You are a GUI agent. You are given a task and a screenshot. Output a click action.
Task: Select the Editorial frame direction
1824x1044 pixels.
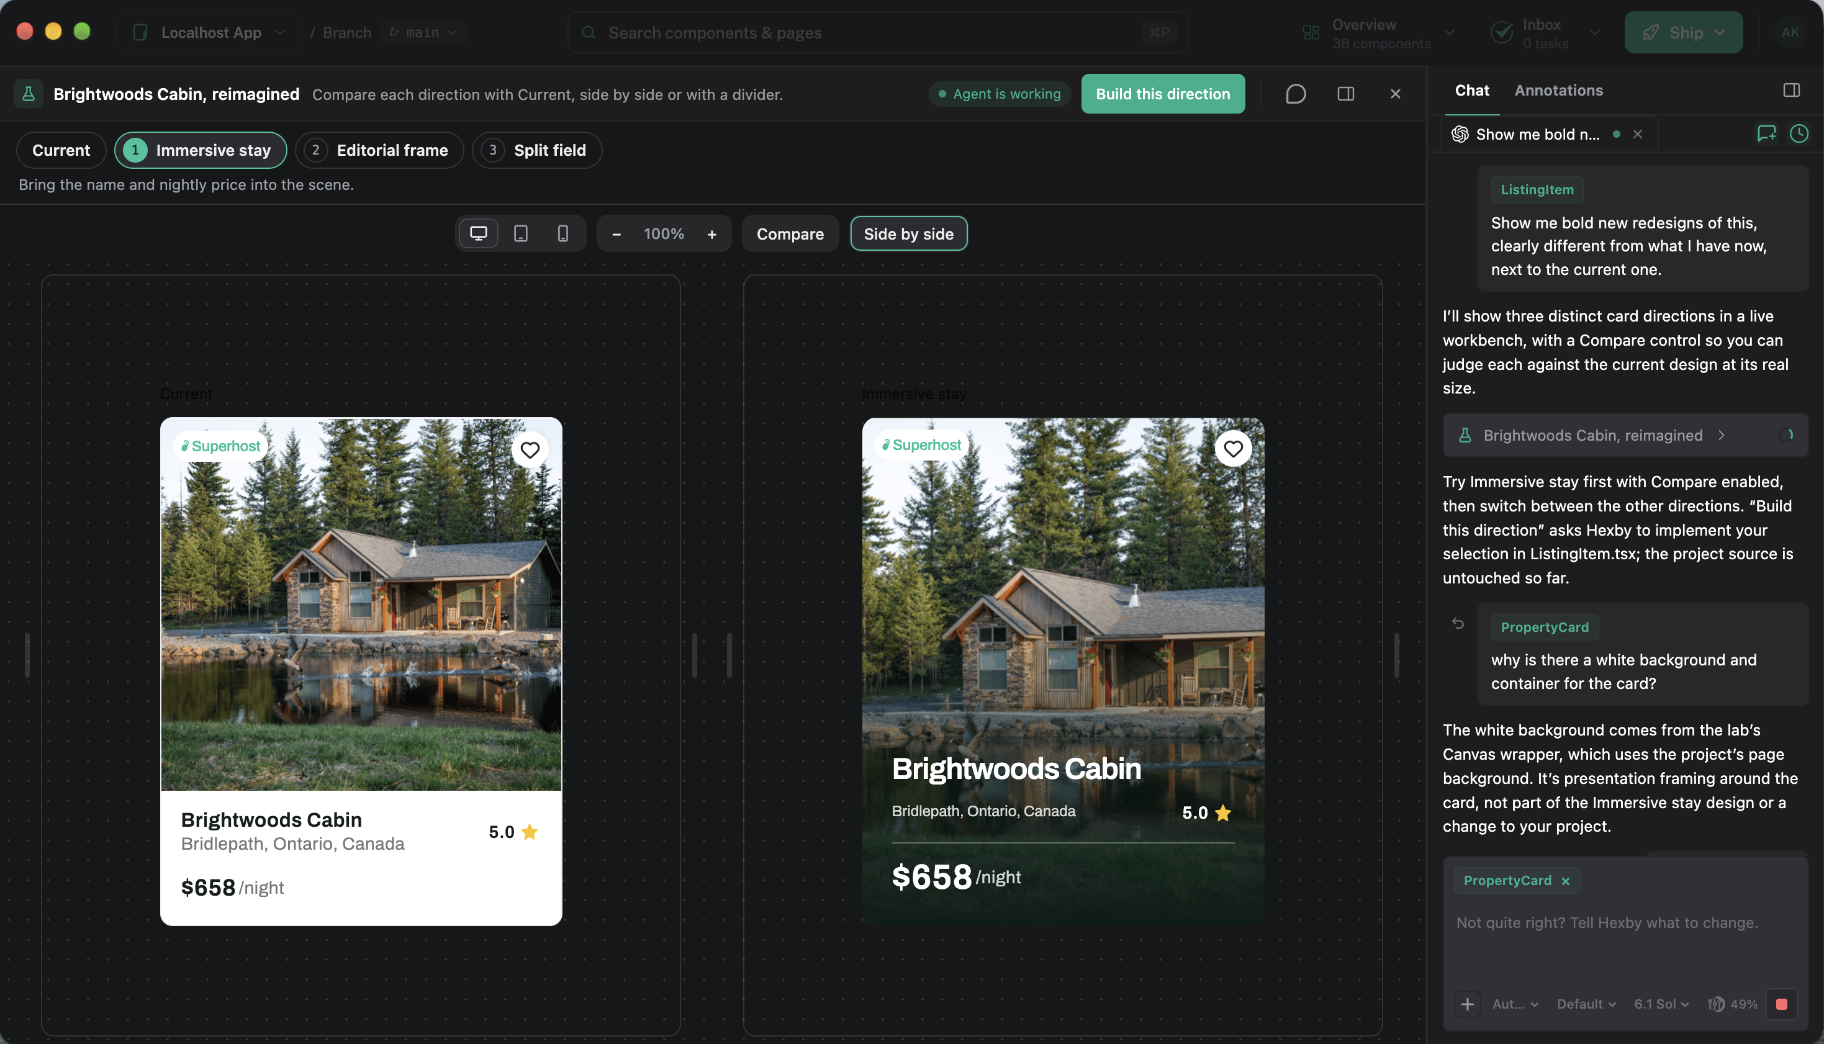point(379,150)
